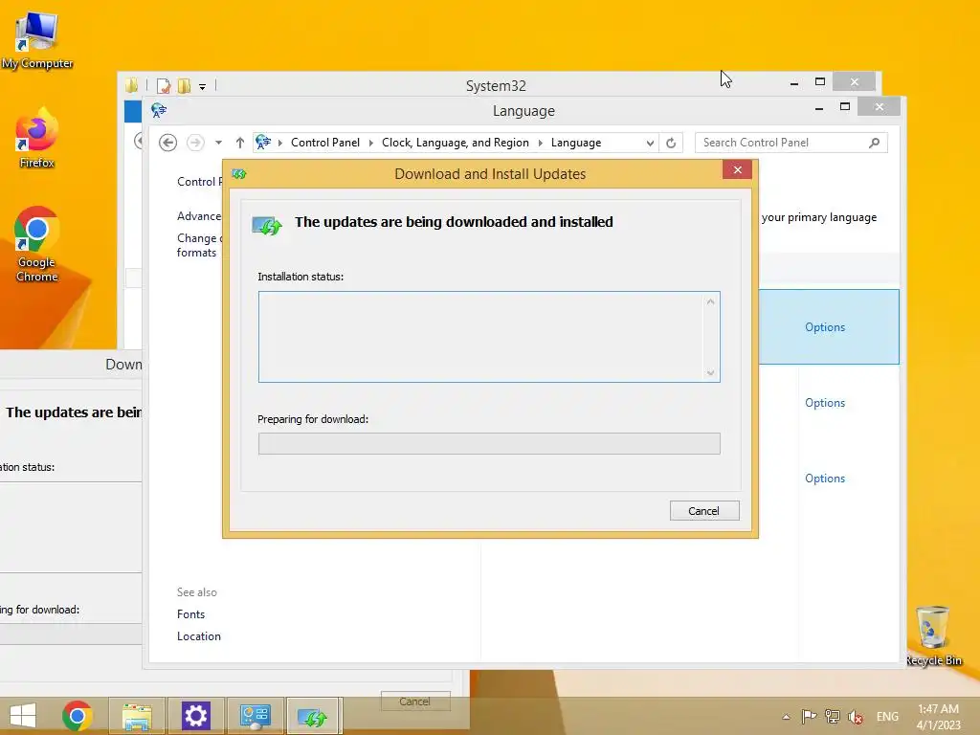Customize Quick Access Toolbar dropdown in System32
The width and height of the screenshot is (980, 735).
click(x=203, y=87)
